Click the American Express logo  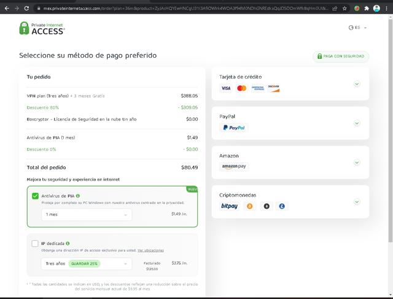point(258,88)
